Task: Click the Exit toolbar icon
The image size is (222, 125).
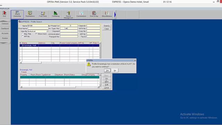Action: 5,14
